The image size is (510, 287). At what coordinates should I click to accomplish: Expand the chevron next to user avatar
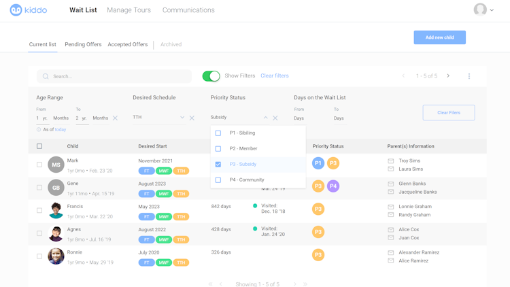pos(492,10)
